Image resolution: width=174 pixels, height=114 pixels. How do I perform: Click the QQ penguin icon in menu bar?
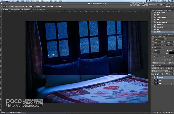coord(147,1)
